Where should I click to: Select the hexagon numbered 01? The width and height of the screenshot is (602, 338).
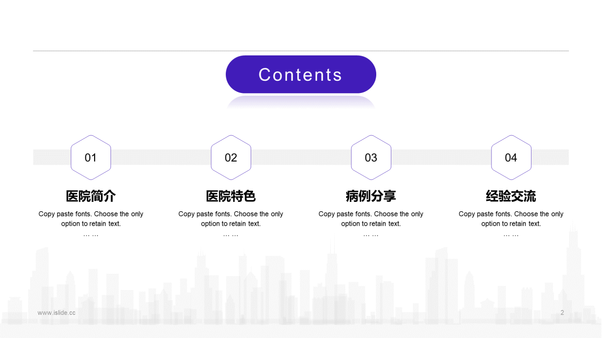pos(91,157)
